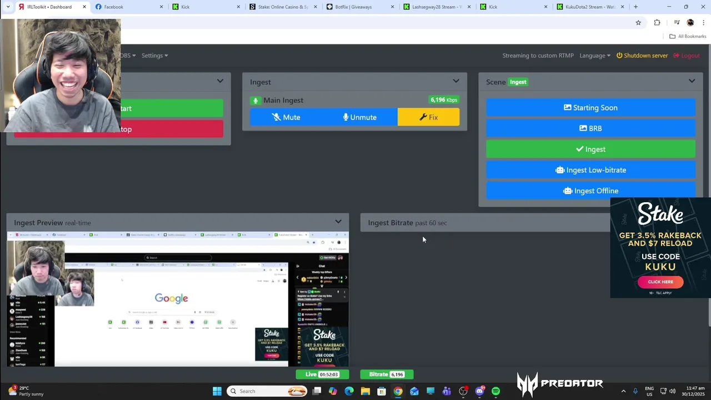
Task: Click the taskbar Search box
Action: pyautogui.click(x=268, y=391)
